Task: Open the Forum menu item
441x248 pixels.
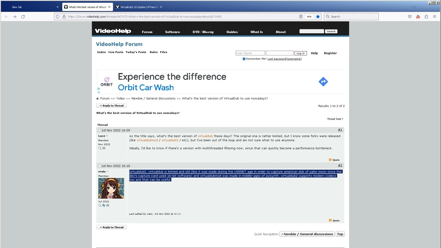Action: (x=147, y=32)
